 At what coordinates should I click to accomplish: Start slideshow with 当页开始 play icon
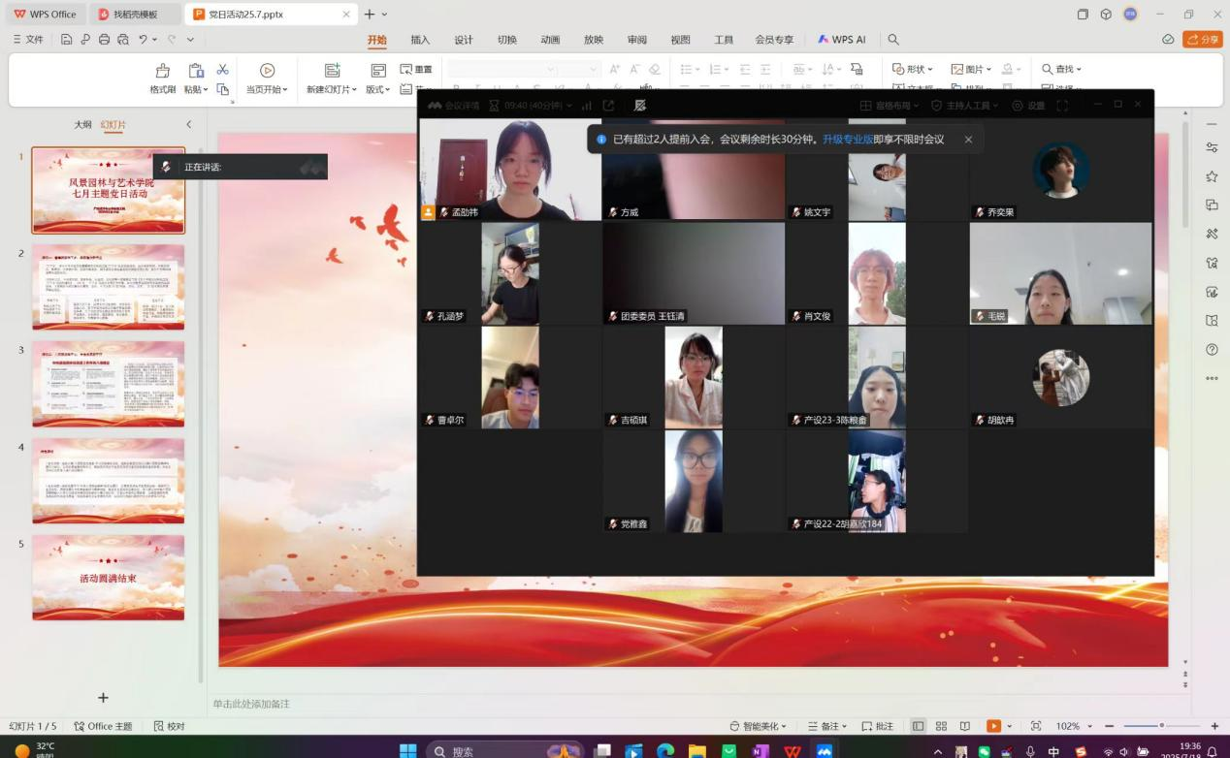(x=268, y=71)
